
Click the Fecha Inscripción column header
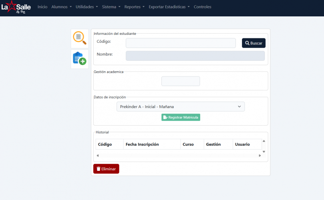[x=152, y=144]
